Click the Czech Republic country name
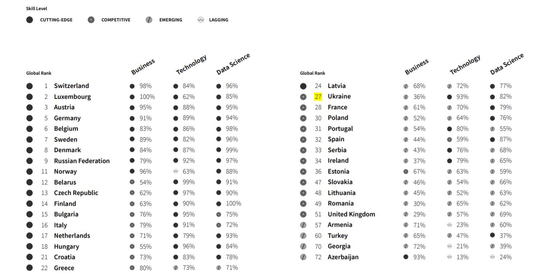Image resolution: width=539 pixels, height=278 pixels. click(x=76, y=193)
